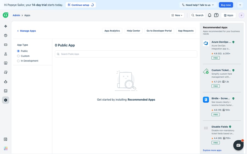Click the Apps breadcrumb text
The width and height of the screenshot is (247, 154).
pos(27,15)
